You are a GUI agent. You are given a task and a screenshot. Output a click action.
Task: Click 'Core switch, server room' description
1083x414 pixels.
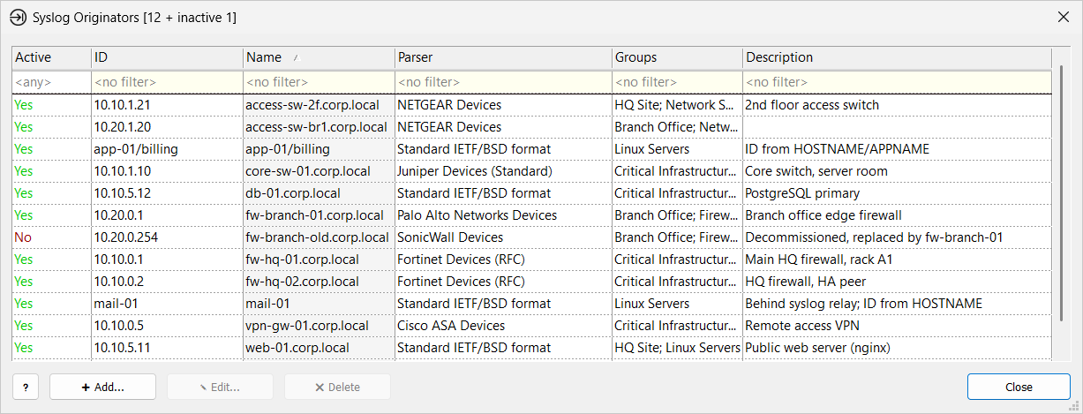click(897, 171)
